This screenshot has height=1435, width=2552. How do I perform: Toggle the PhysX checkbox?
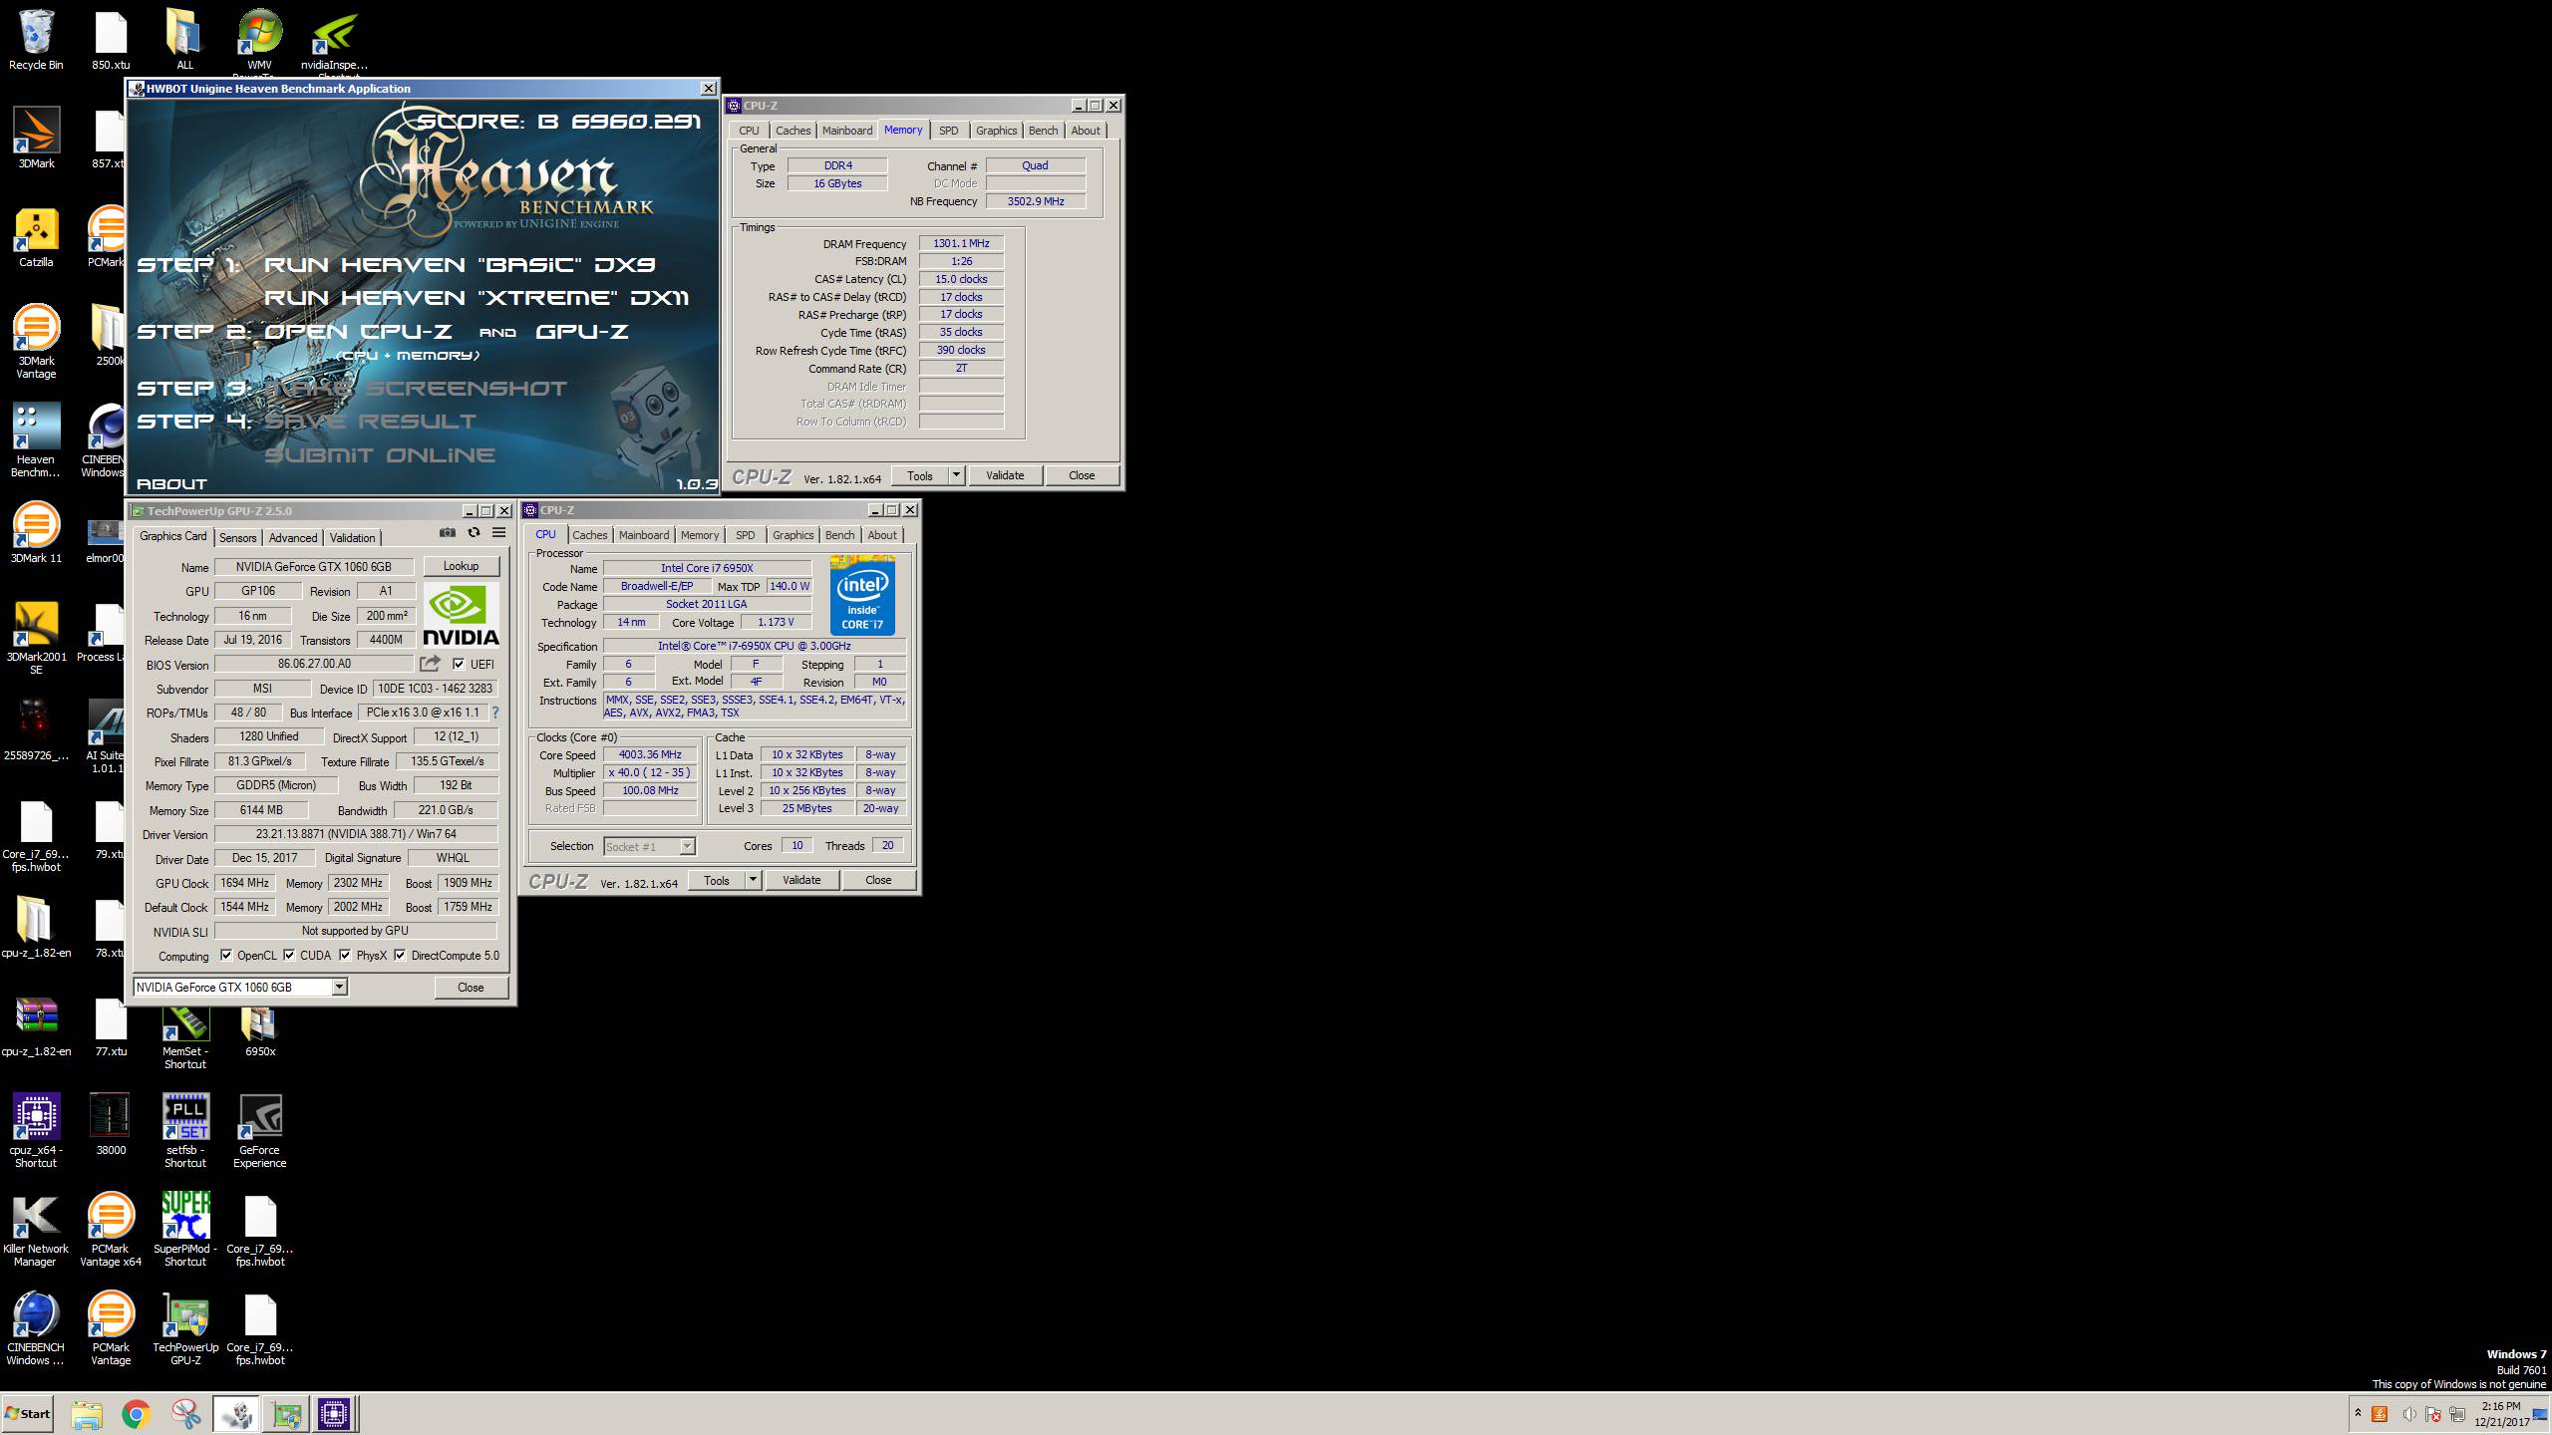pos(345,955)
